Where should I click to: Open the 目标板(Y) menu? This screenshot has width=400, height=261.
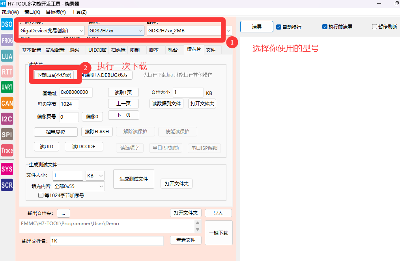[x=56, y=12]
